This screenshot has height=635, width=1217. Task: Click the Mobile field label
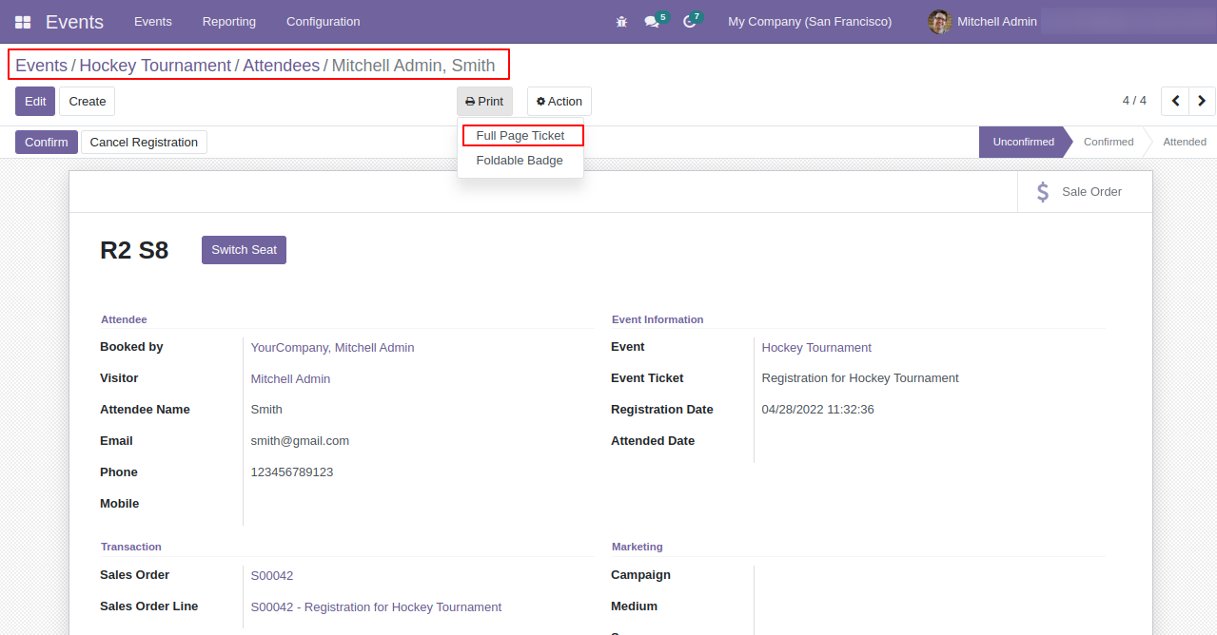pos(120,504)
